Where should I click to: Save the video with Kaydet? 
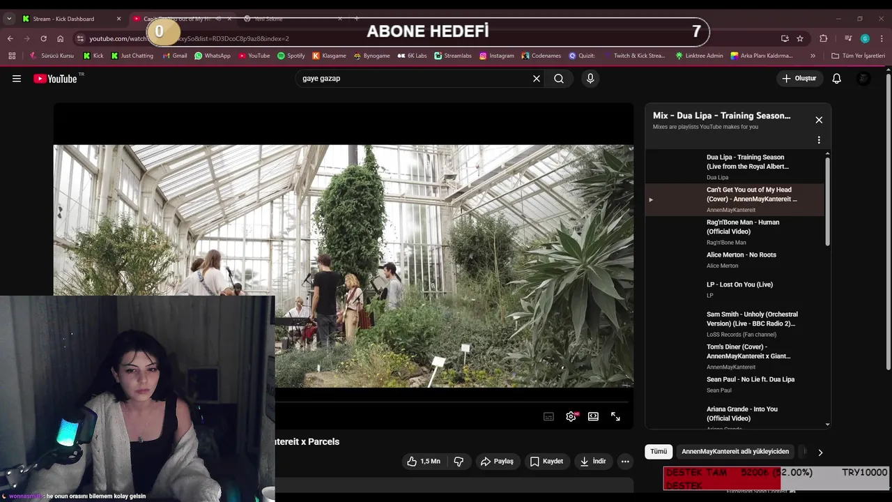click(546, 462)
